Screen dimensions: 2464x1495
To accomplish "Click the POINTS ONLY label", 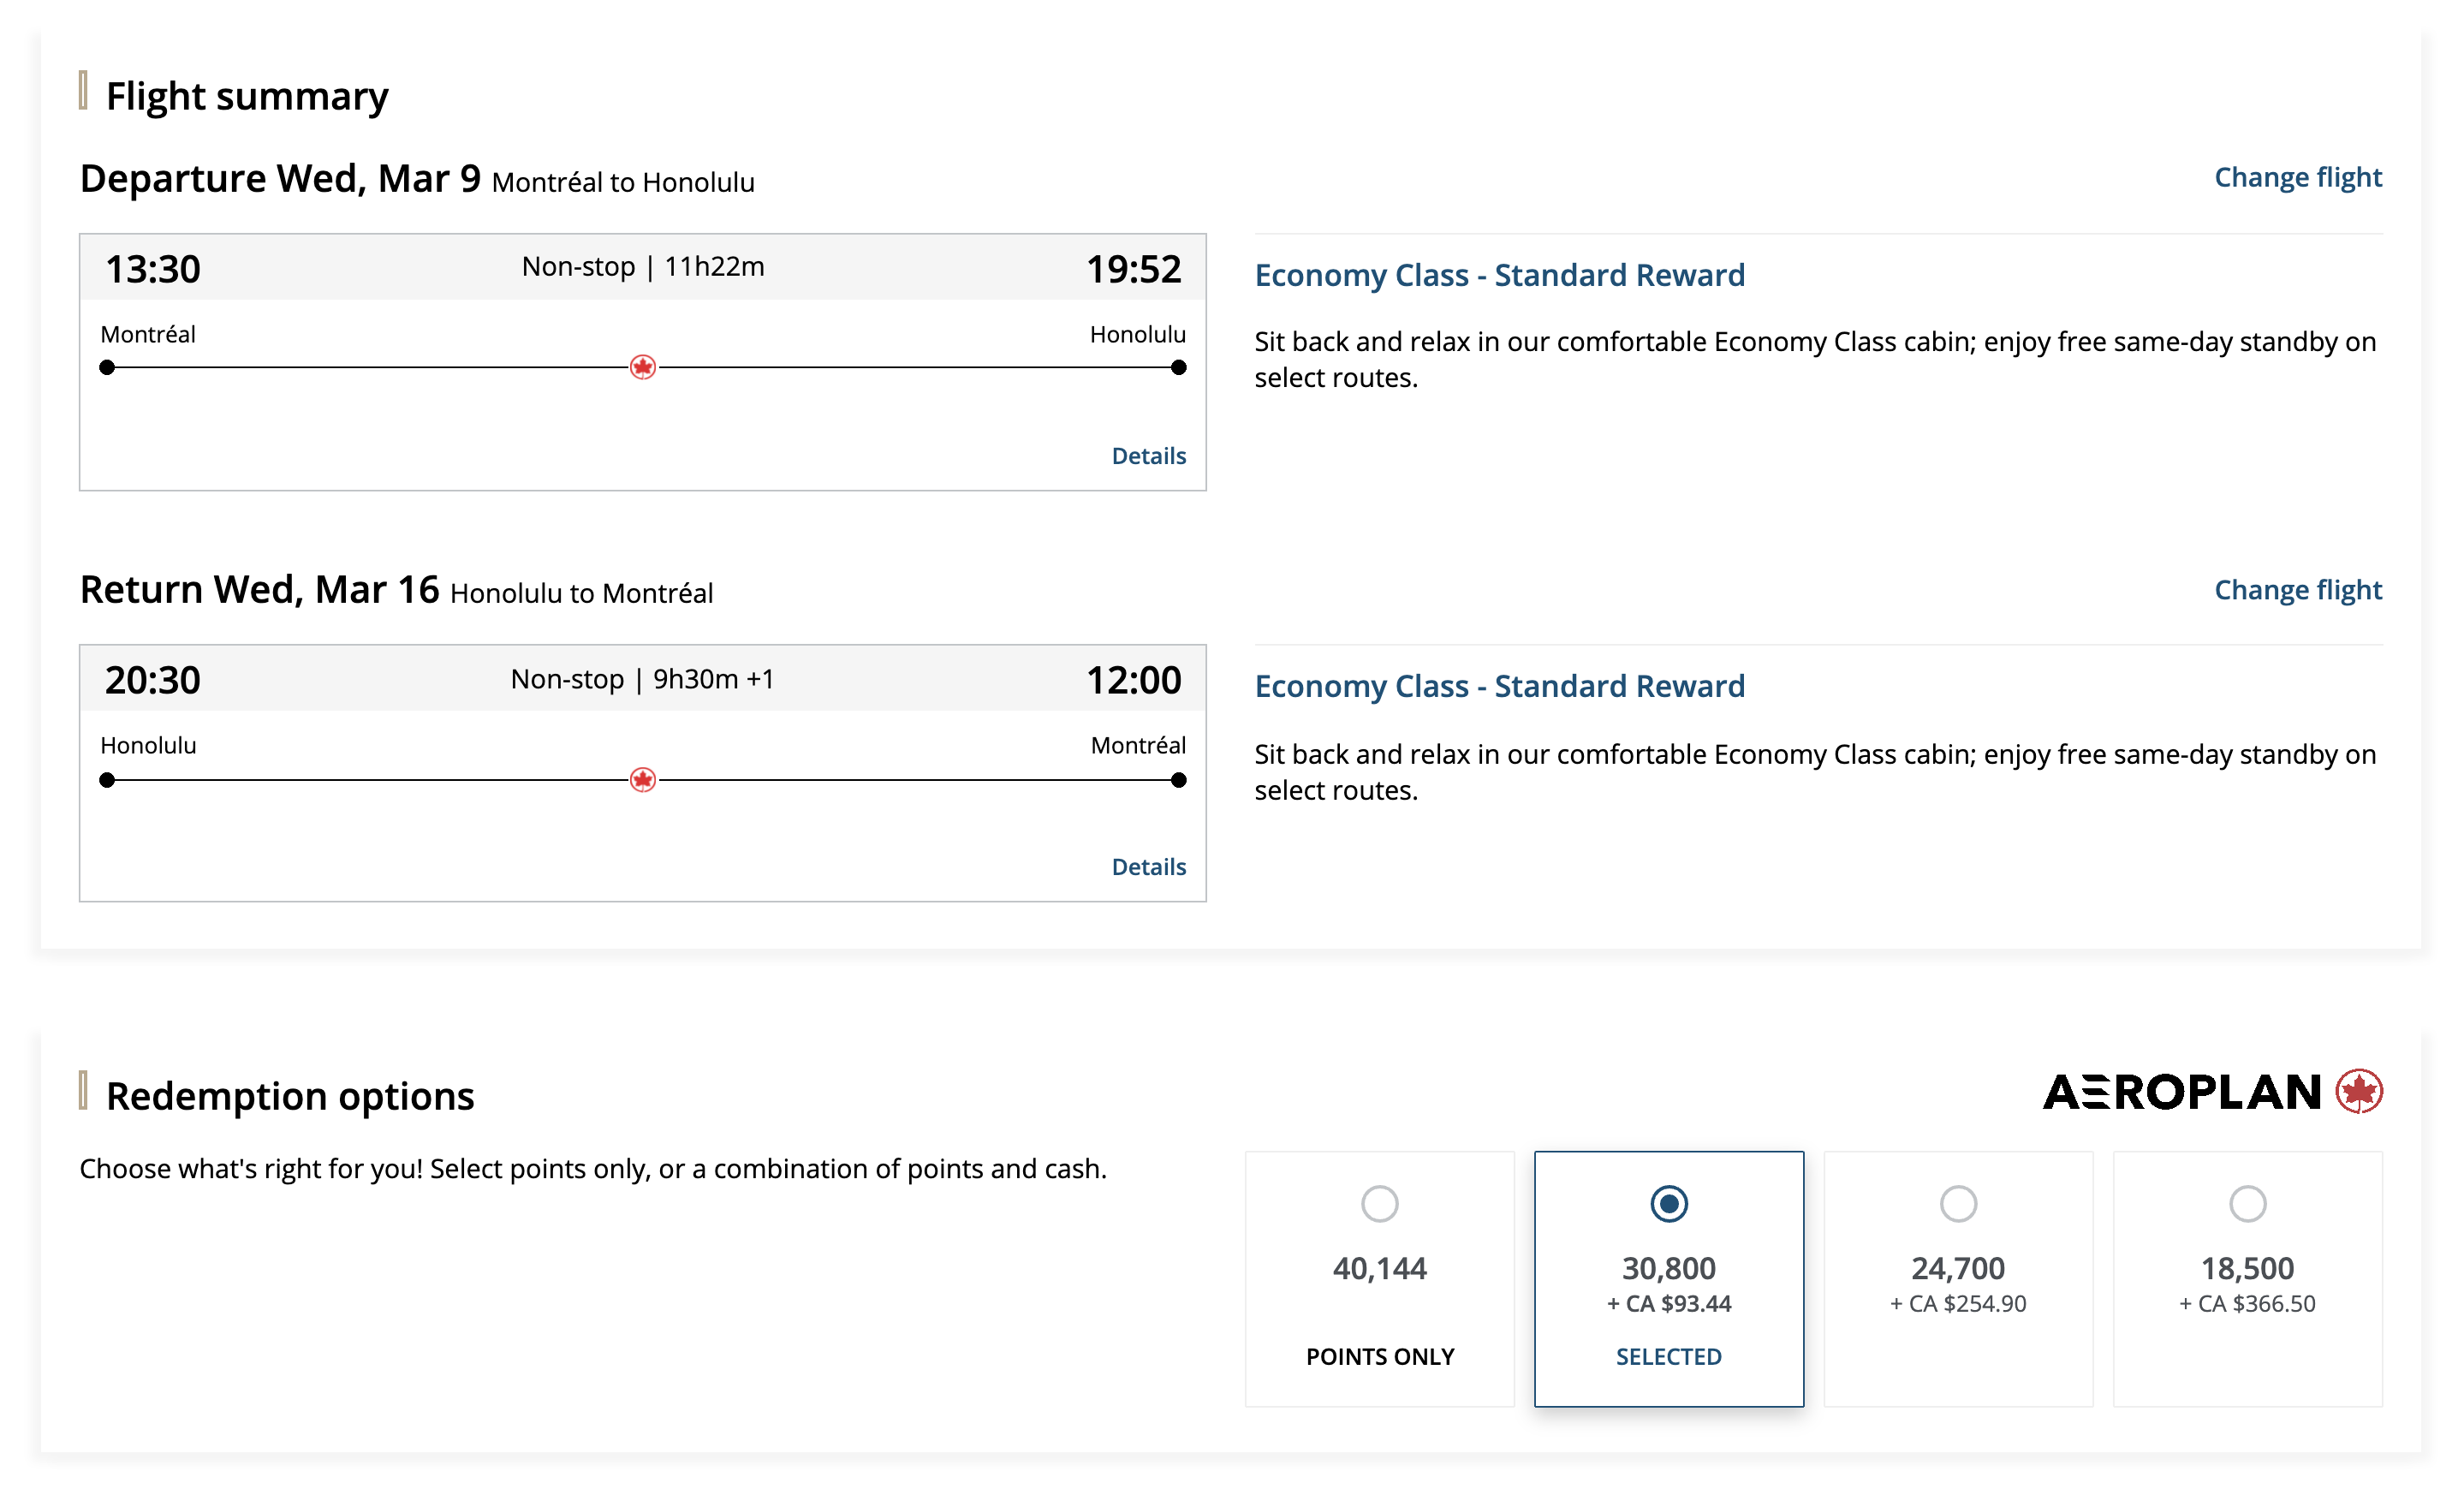I will point(1379,1356).
